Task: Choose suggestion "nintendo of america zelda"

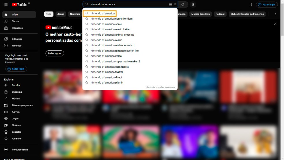Action: pyautogui.click(x=130, y=56)
